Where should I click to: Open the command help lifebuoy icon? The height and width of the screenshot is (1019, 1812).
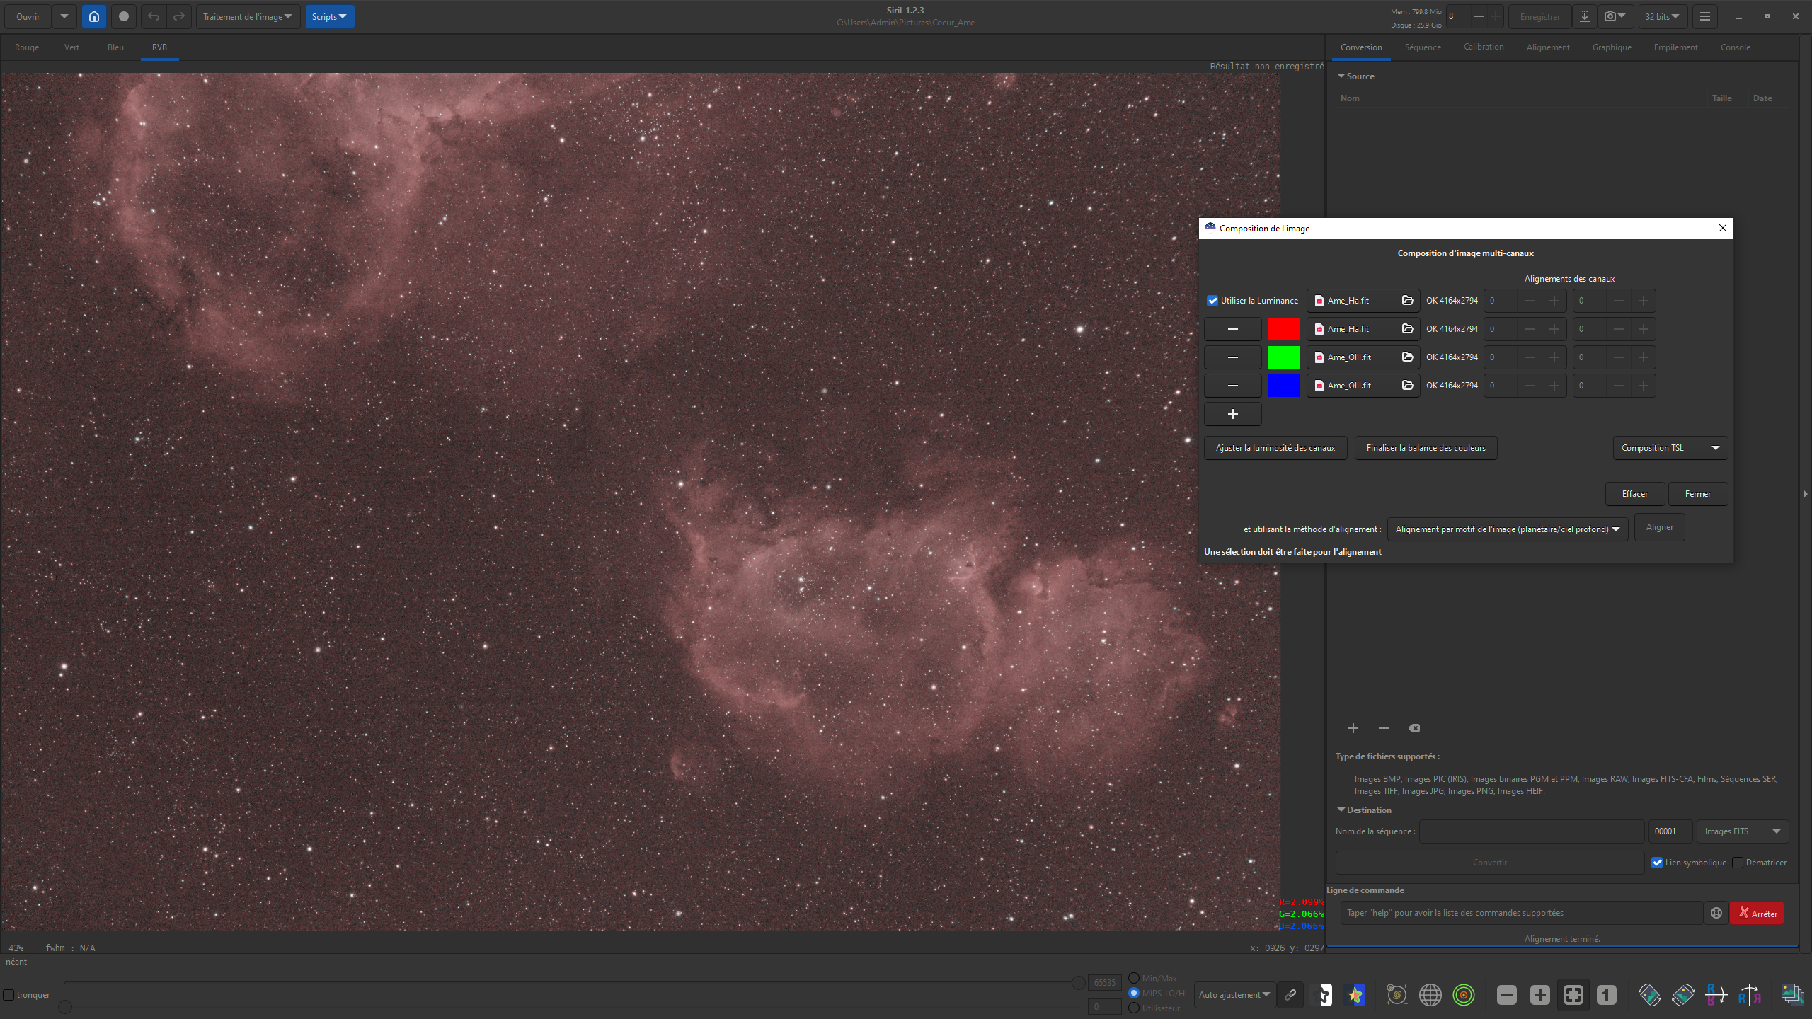pyautogui.click(x=1716, y=913)
